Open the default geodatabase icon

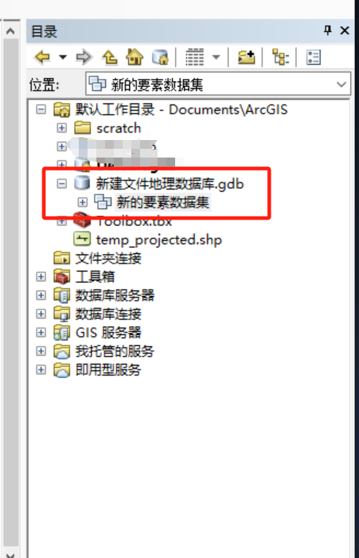coord(160,57)
